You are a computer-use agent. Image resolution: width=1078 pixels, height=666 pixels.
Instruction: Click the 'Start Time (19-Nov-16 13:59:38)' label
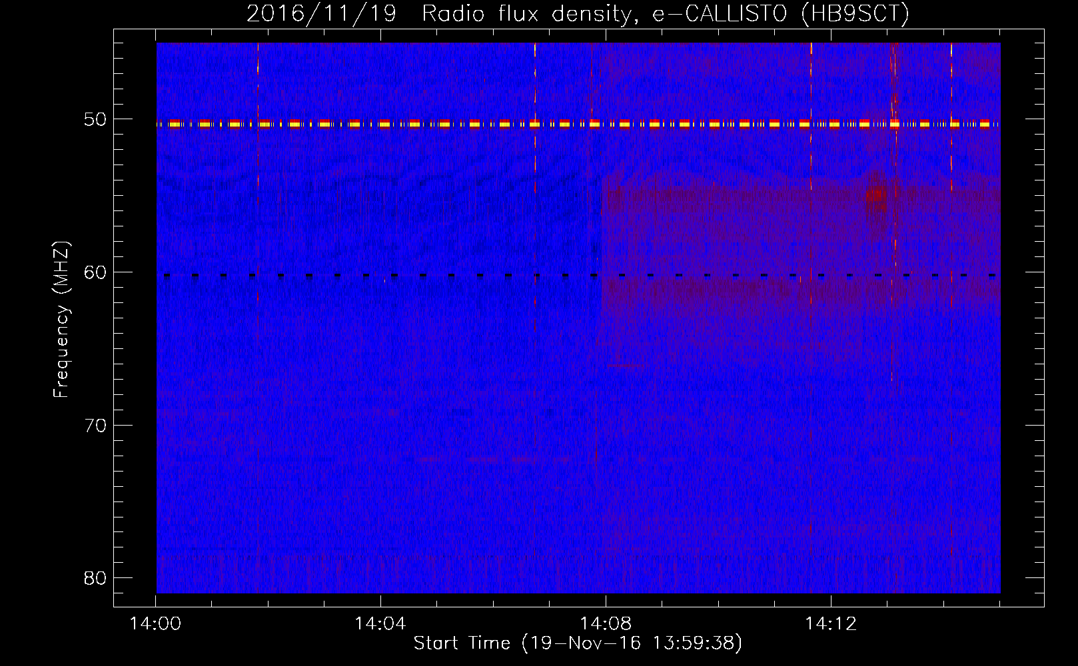(x=578, y=643)
